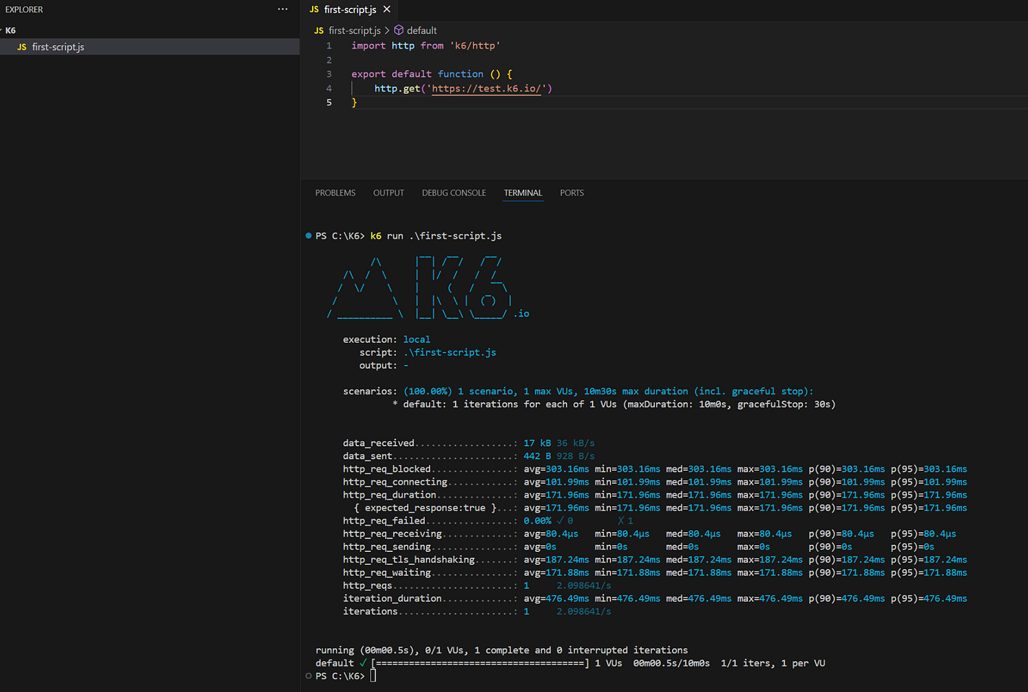Viewport: 1028px width, 692px height.
Task: Open the https://test.k6.io/ link in code
Action: point(487,89)
